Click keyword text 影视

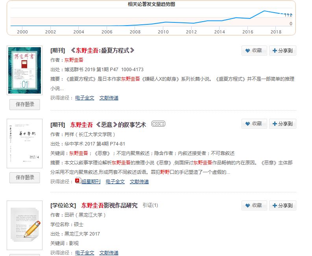74,243
